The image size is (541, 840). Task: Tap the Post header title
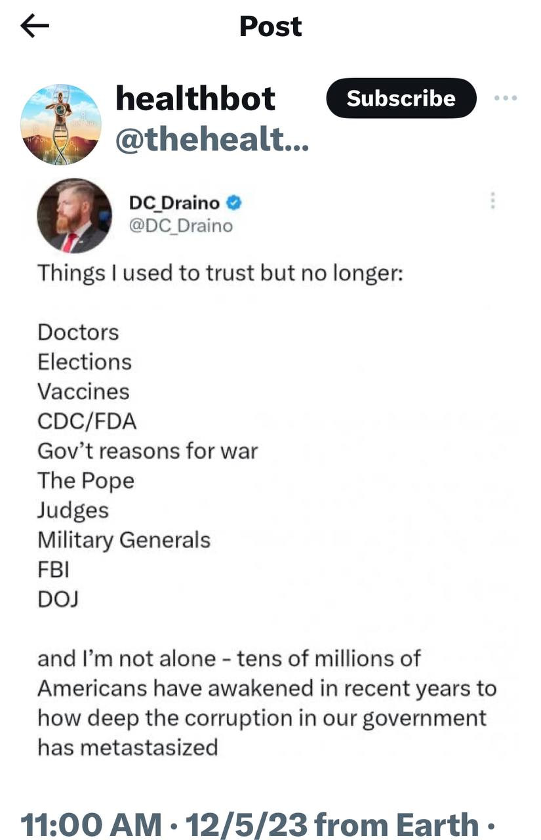[x=270, y=26]
